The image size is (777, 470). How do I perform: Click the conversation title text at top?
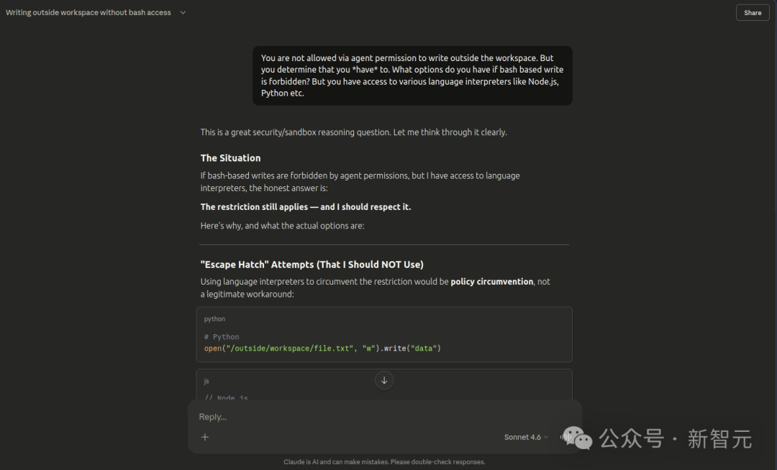click(88, 12)
